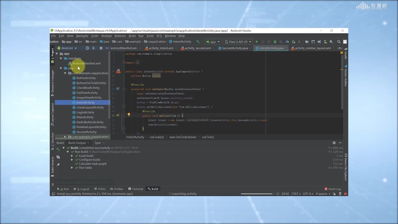The image size is (398, 224).
Task: Run the app with green play button
Action: tap(257, 42)
